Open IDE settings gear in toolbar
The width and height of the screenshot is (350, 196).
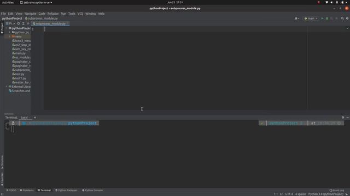pos(347,19)
